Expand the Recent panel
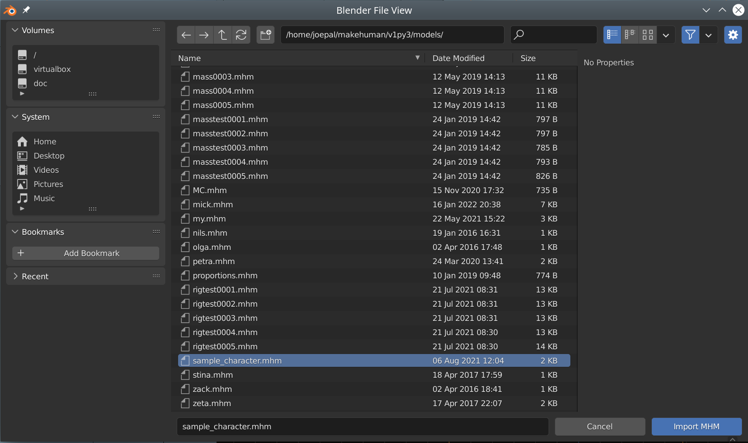Viewport: 748px width, 443px height. tap(15, 276)
